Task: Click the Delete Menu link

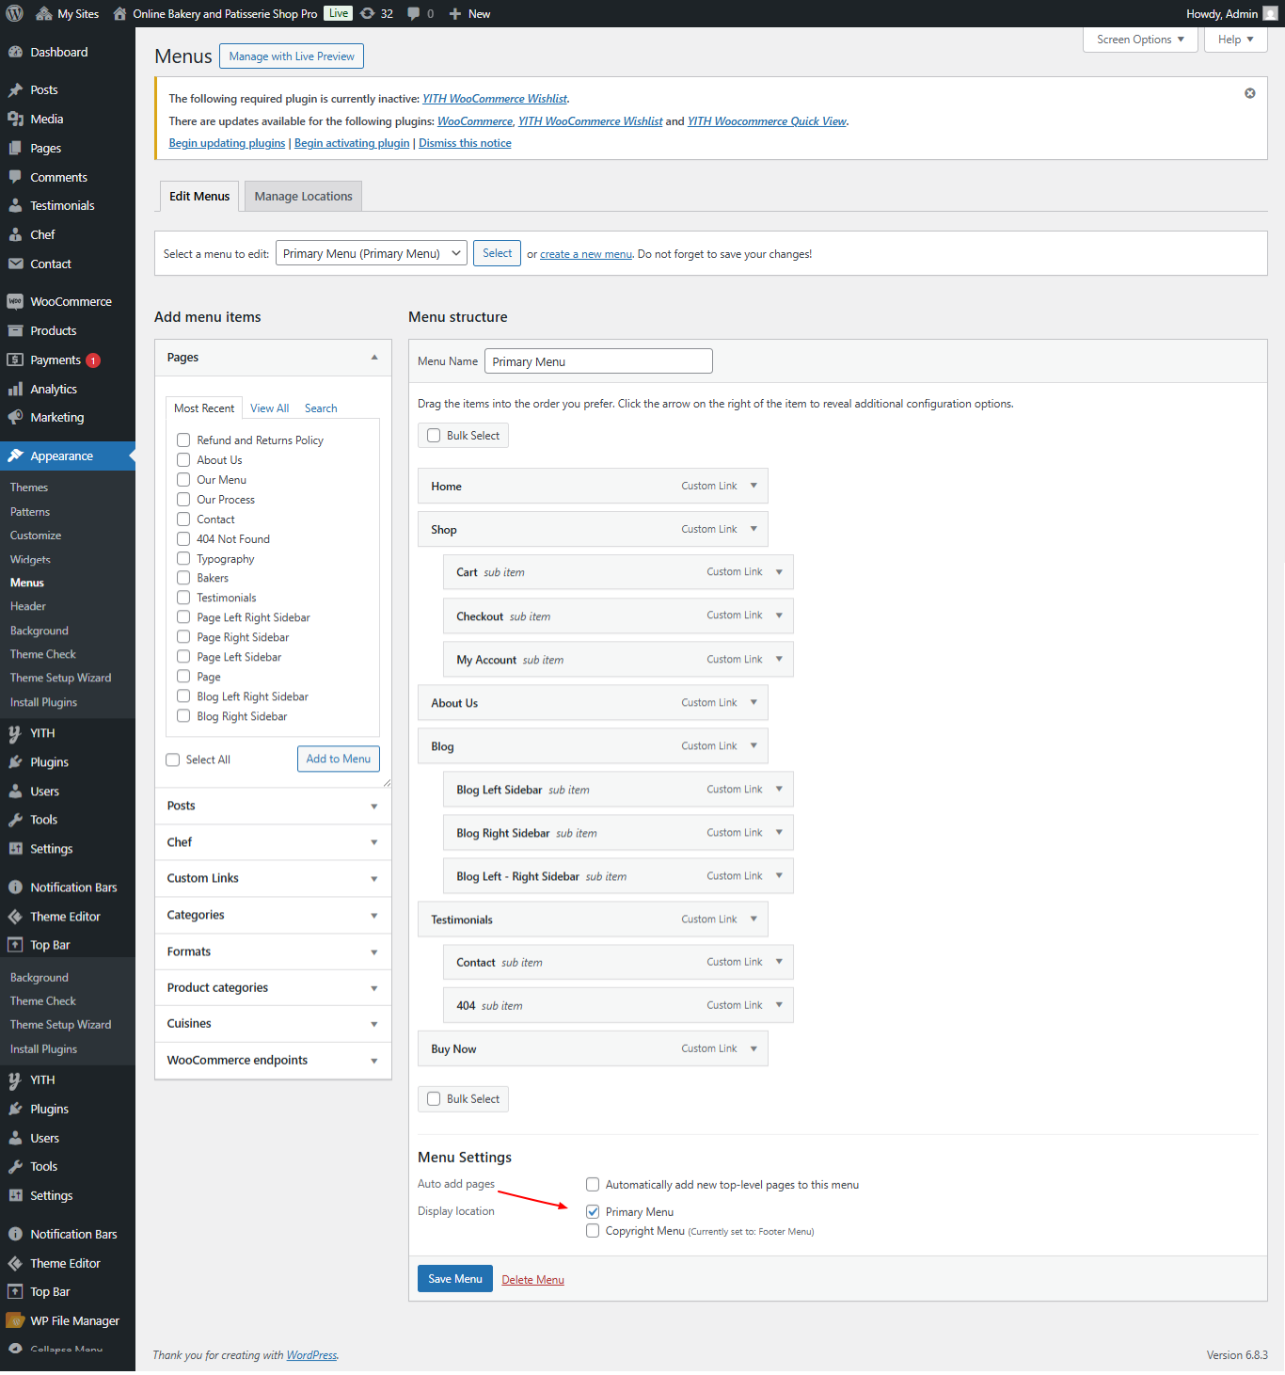Action: pos(532,1280)
